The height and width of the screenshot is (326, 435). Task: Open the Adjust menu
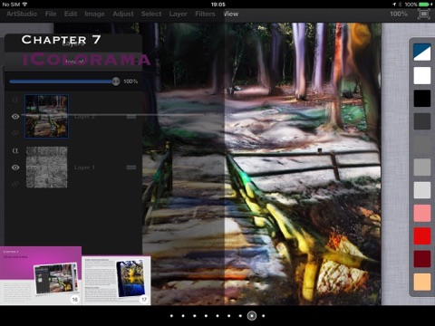(x=123, y=14)
